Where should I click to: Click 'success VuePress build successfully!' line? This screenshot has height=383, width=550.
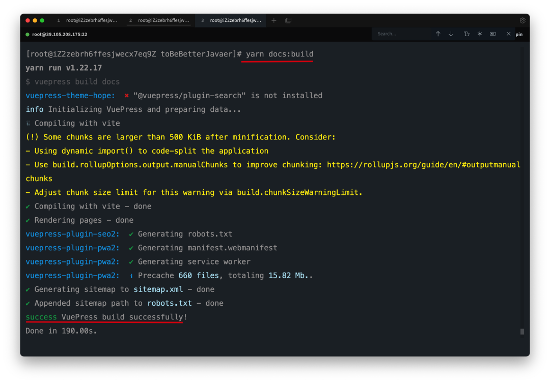(106, 317)
